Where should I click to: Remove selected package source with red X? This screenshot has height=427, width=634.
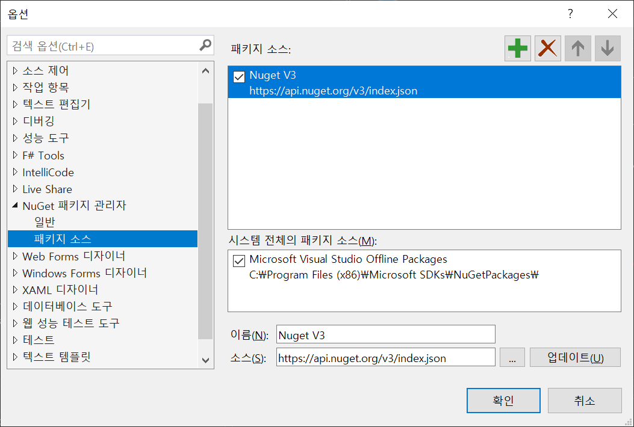click(x=547, y=49)
